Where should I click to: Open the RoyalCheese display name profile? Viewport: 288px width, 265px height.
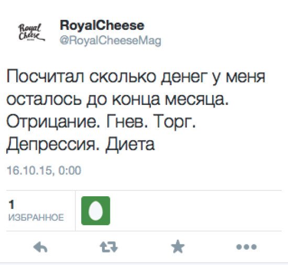(x=102, y=25)
